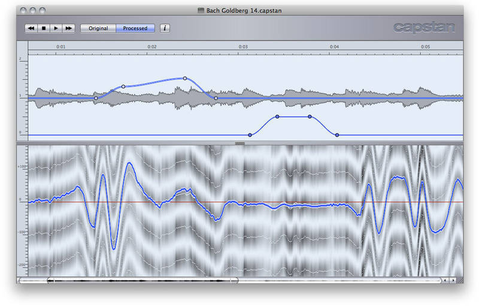Select the lower curve start point near 0:03

click(x=250, y=135)
